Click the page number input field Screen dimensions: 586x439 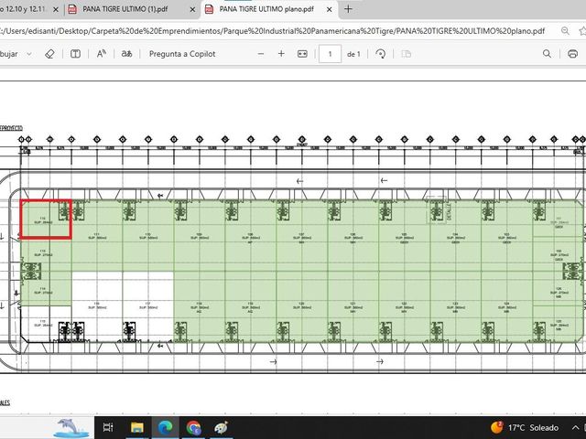[330, 54]
